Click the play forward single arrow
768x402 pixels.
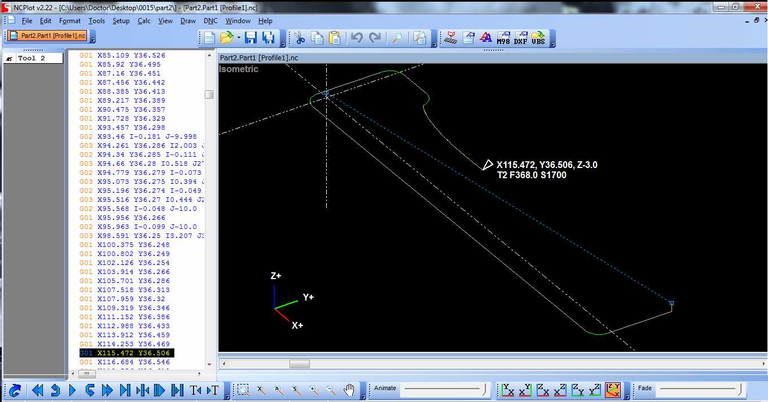pyautogui.click(x=72, y=390)
